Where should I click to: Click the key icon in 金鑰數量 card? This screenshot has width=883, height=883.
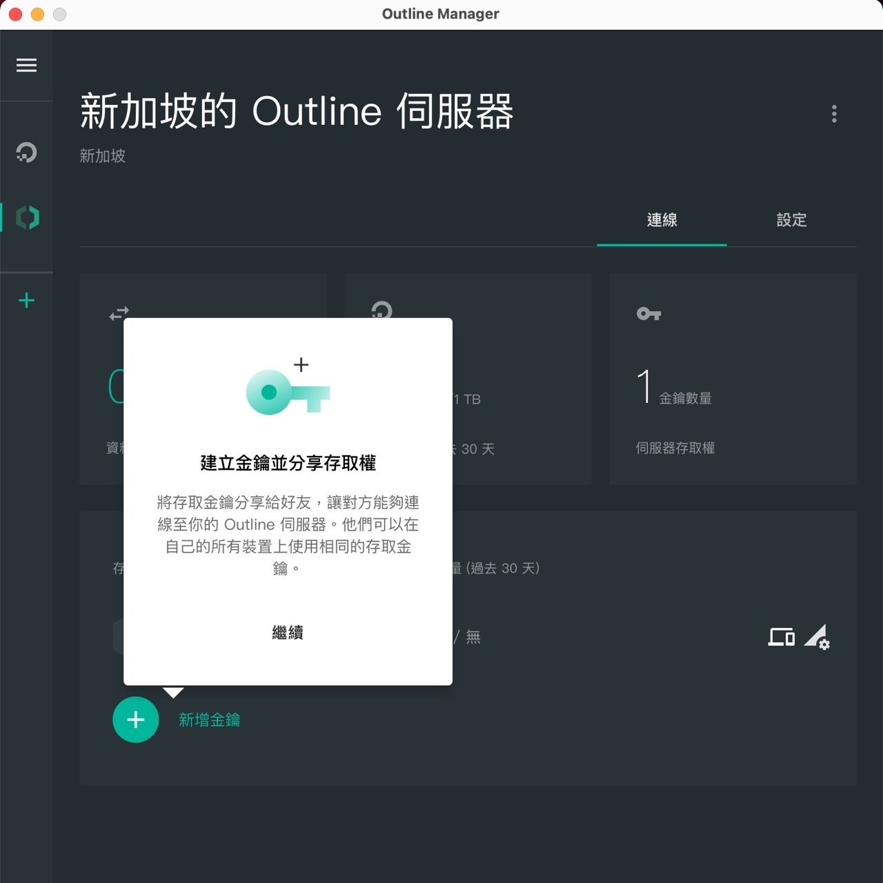coord(648,314)
